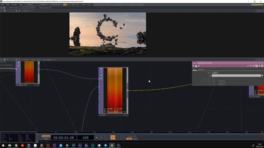Viewport: 264px width, 148px height.
Task: Click the settings gear icon in taskbar
Action: [67, 145]
